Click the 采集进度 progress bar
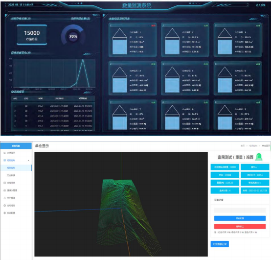 [x=240, y=210]
